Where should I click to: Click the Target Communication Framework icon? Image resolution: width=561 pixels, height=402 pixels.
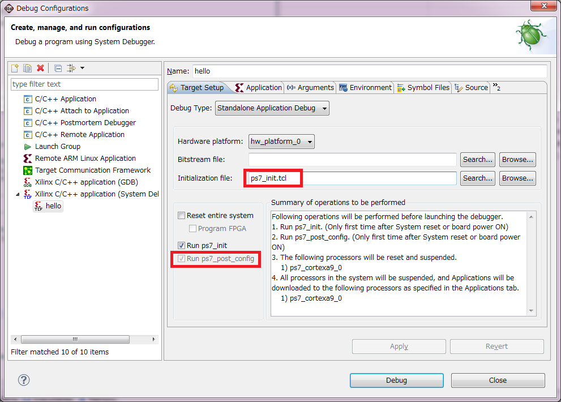tap(28, 170)
